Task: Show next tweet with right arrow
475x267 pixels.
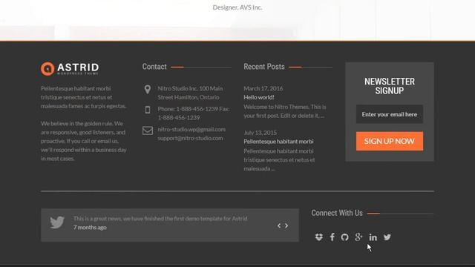Action: [286, 225]
